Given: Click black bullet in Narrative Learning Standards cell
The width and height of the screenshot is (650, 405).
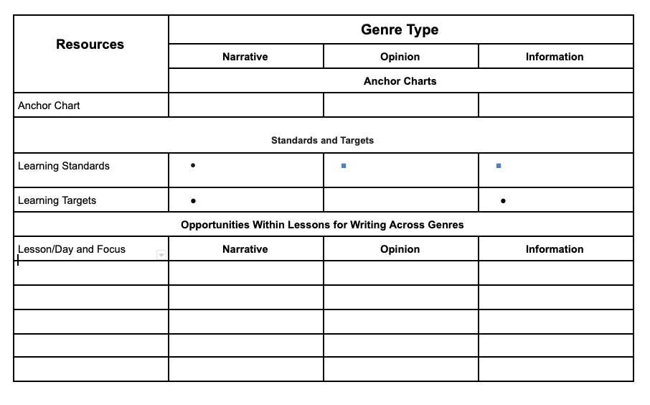Looking at the screenshot, I should (193, 166).
